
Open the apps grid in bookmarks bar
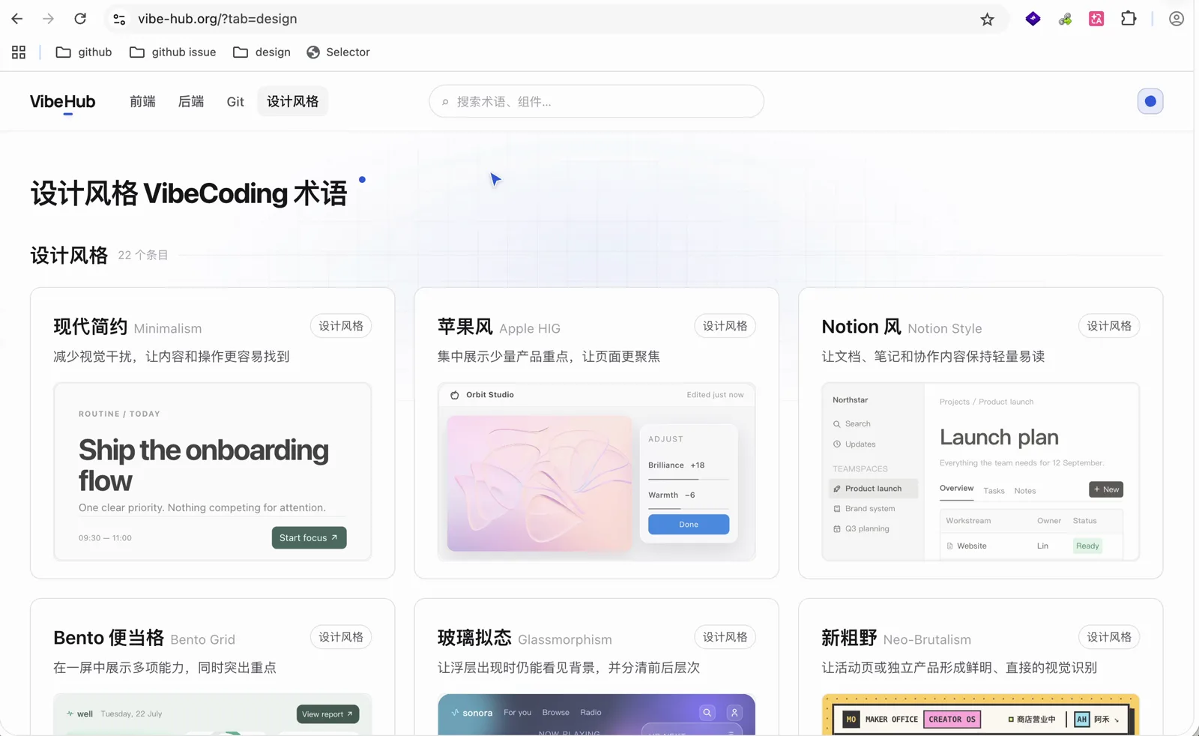tap(19, 52)
